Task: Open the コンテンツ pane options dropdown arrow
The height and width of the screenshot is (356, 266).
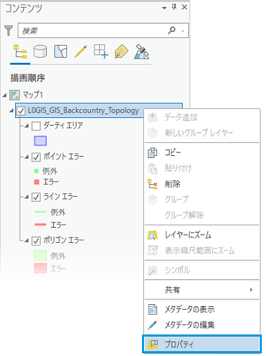Action: click(x=164, y=8)
